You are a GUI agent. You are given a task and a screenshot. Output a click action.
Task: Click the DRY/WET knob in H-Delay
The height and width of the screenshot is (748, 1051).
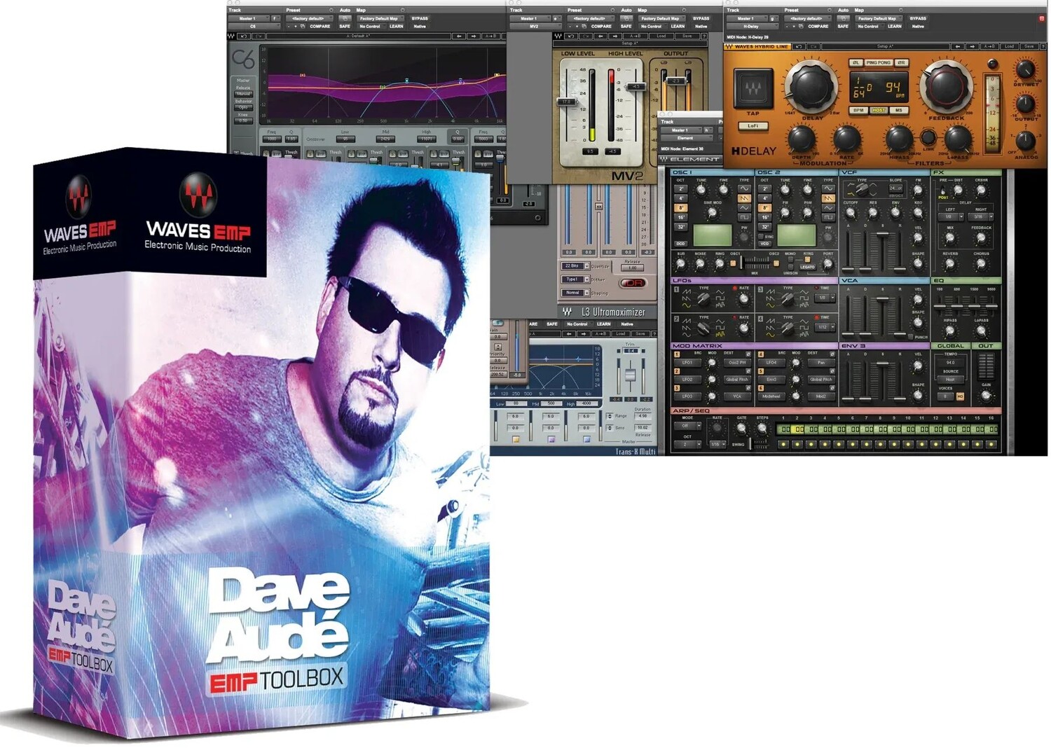point(1025,69)
